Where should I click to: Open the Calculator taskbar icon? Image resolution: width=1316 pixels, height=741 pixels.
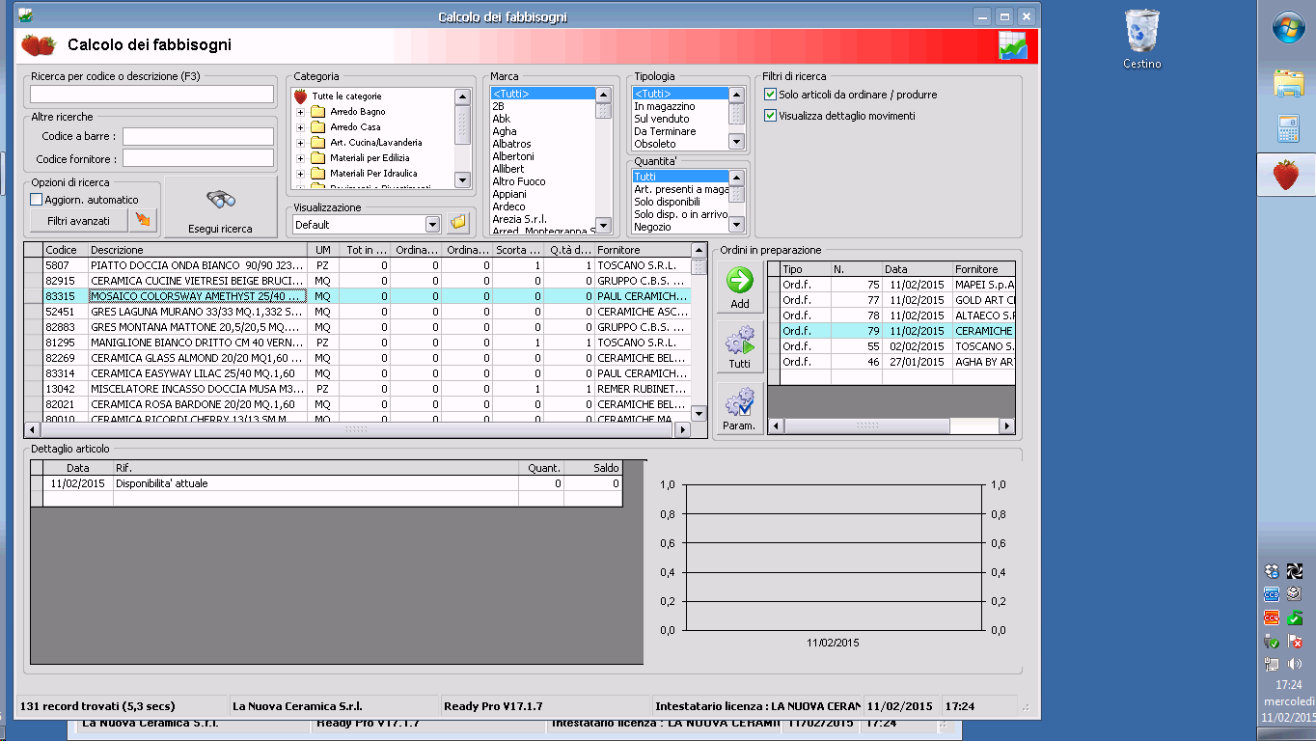pos(1288,127)
